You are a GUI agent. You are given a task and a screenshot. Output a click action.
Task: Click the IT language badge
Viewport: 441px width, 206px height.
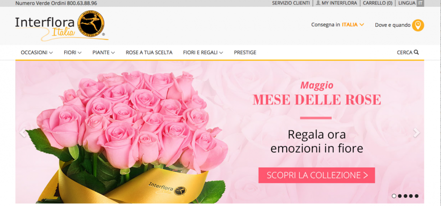coord(420,3)
